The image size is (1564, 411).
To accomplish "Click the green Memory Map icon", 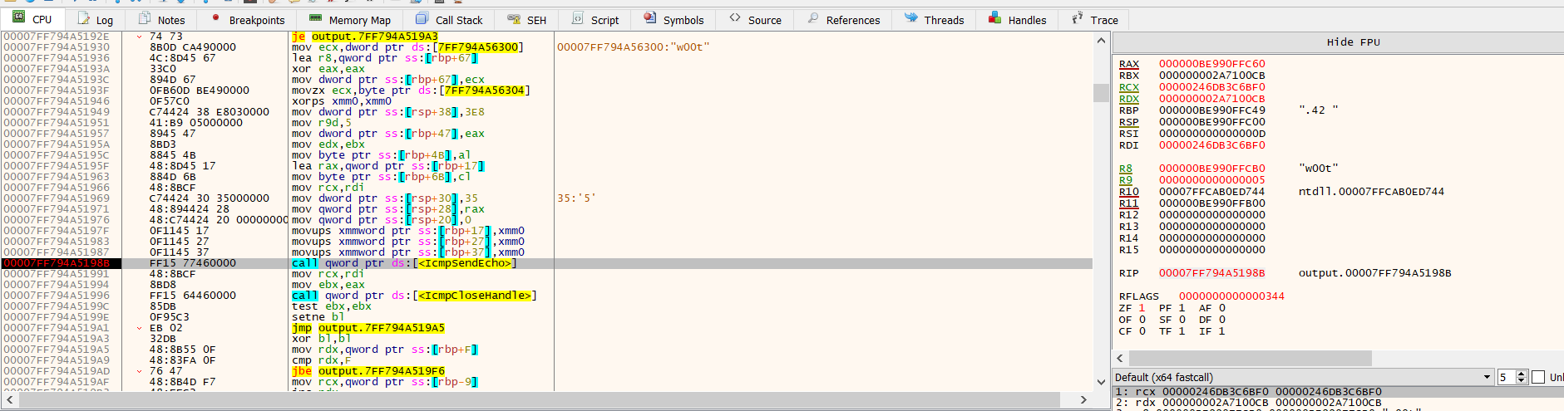I will (x=315, y=18).
